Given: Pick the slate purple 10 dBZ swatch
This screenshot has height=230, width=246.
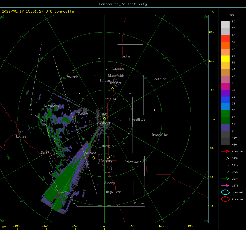Looking at the screenshot, I should pos(225,127).
